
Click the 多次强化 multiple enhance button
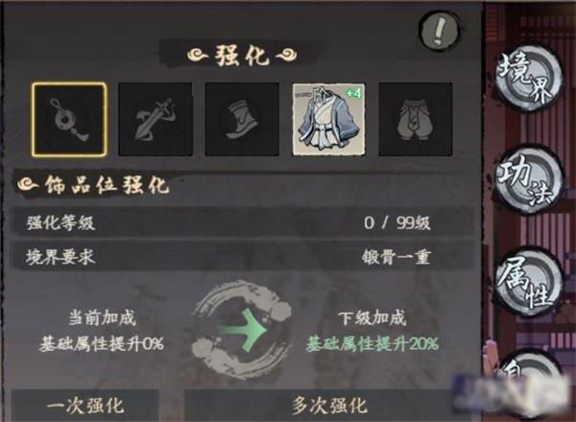(328, 406)
